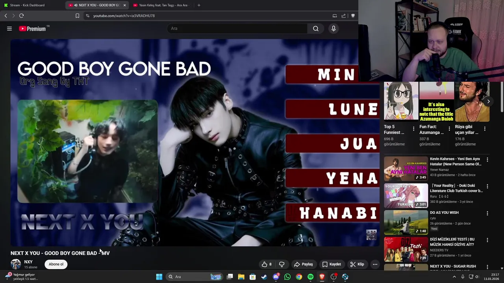504x283 pixels.
Task: Open Google Chrome from the taskbar
Action: pos(299,277)
